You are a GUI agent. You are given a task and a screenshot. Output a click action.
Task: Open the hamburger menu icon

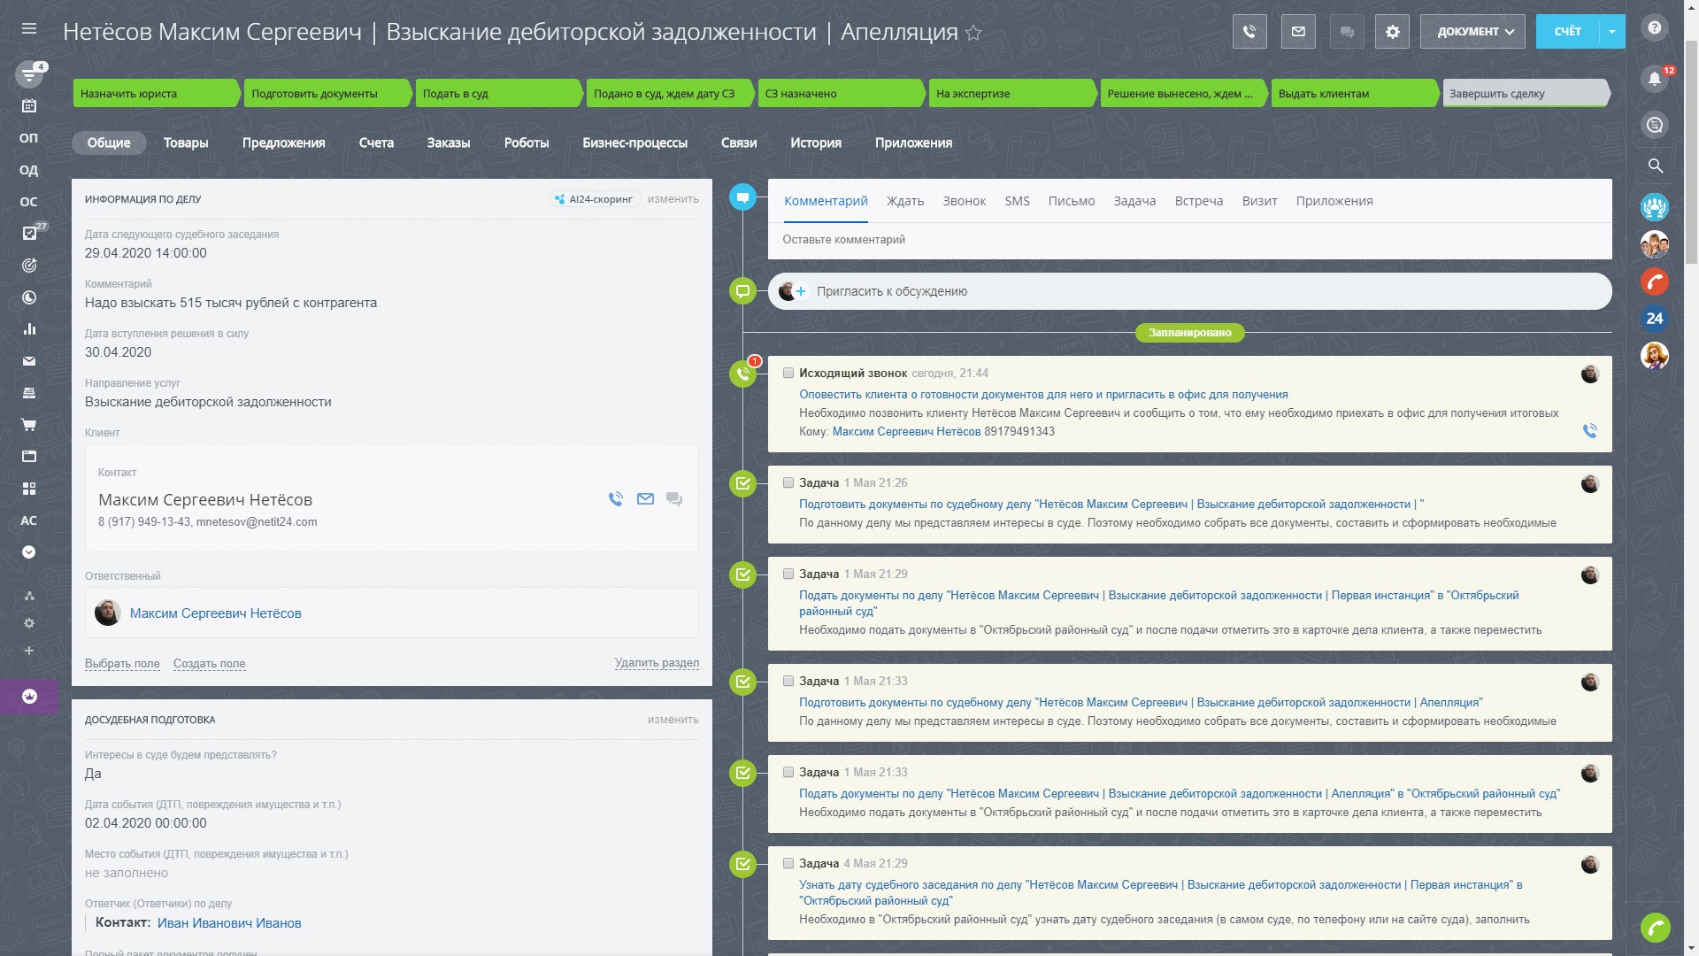(29, 28)
